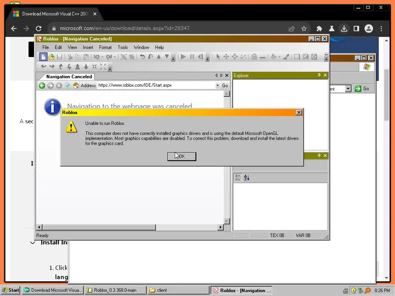Click the Windows Start button
Image resolution: width=395 pixels, height=296 pixels.
[x=10, y=290]
